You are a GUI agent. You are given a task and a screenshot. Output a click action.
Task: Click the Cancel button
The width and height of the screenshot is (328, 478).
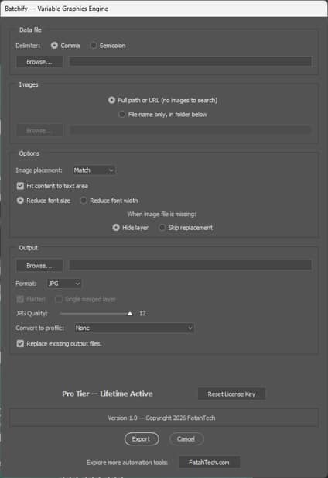tap(186, 439)
